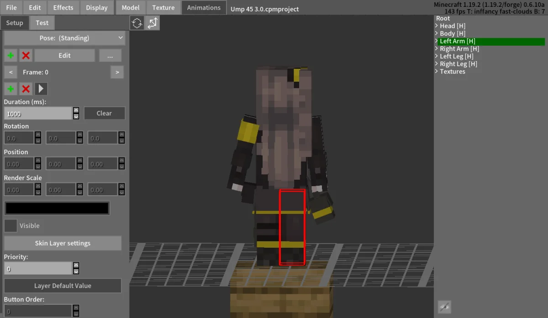Switch to the Model tab

[131, 7]
